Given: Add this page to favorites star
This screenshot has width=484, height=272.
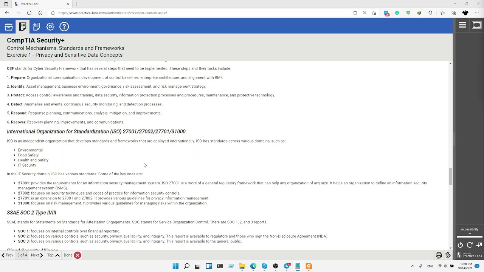Looking at the screenshot, I should 374,13.
